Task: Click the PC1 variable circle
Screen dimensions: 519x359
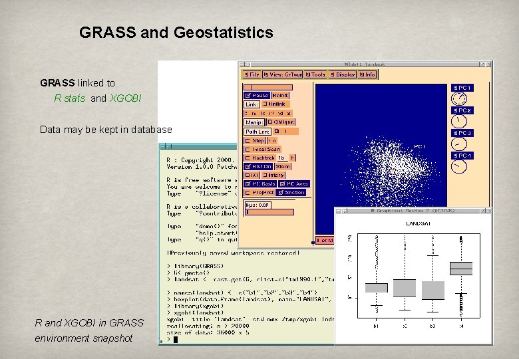Action: (x=459, y=98)
